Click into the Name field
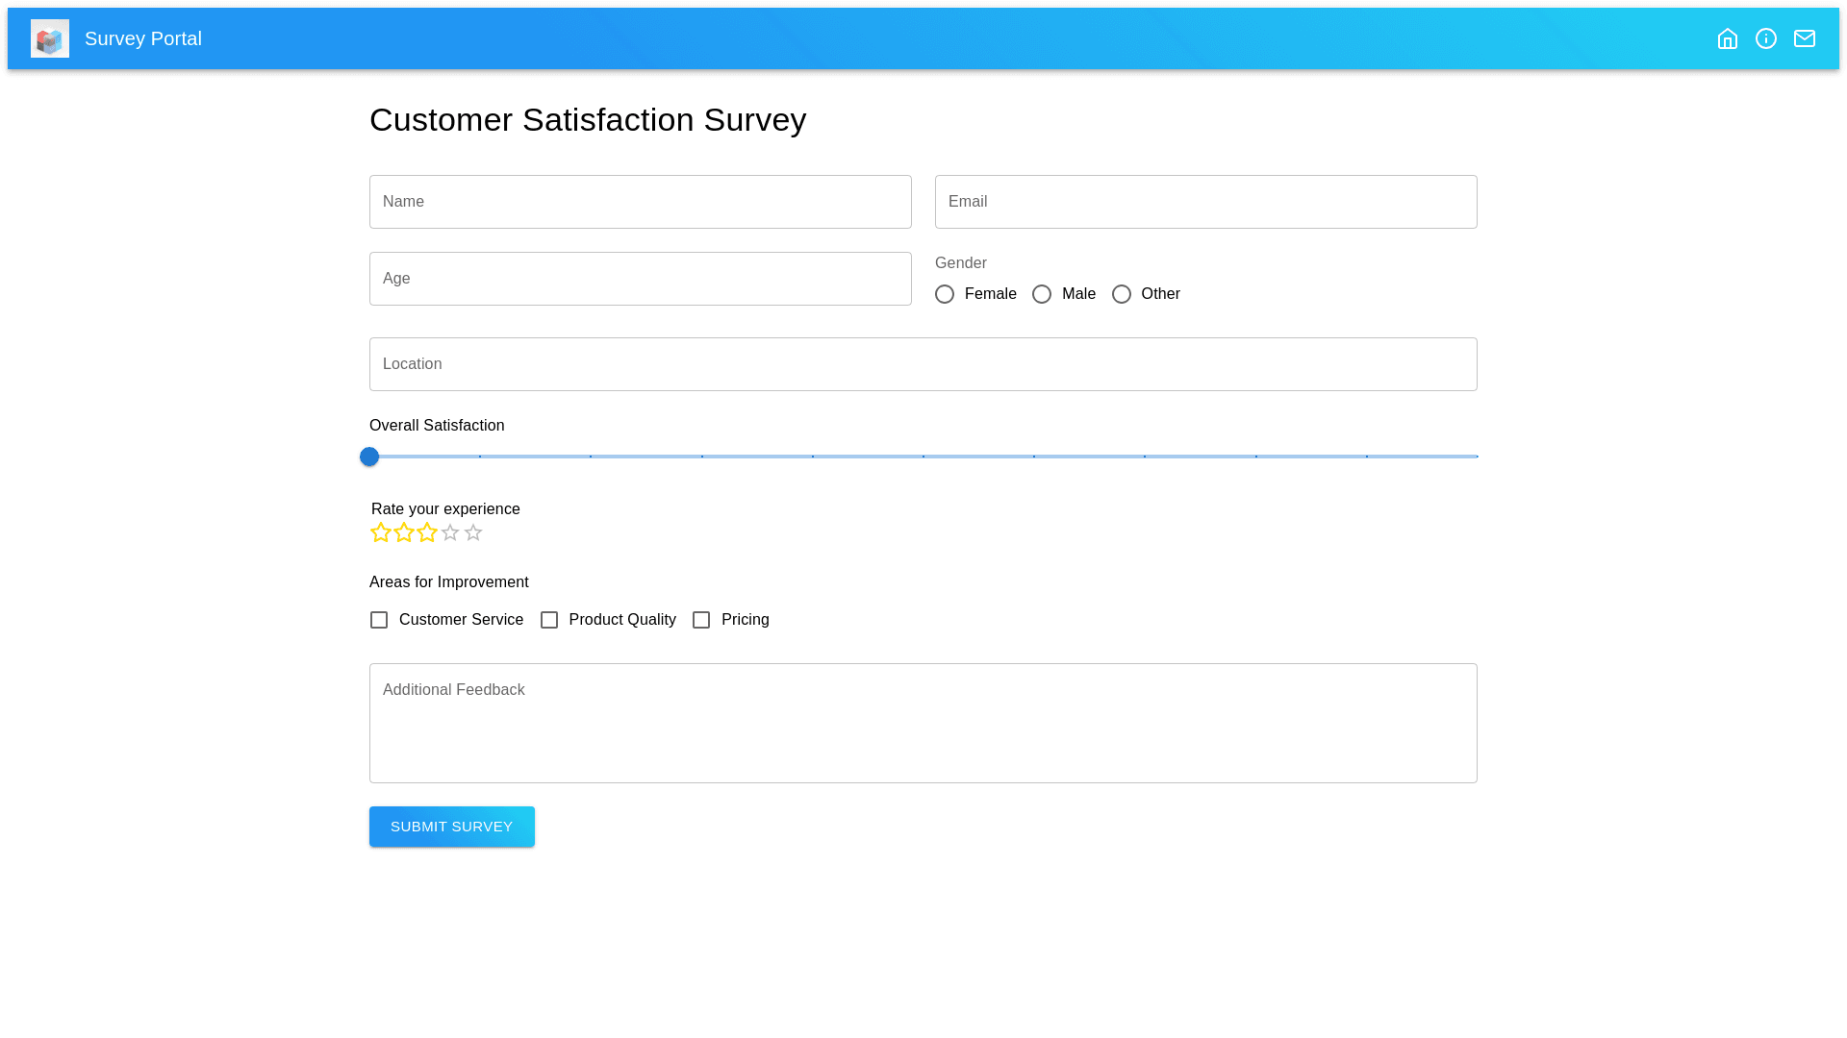This screenshot has height=1038, width=1847. [640, 202]
